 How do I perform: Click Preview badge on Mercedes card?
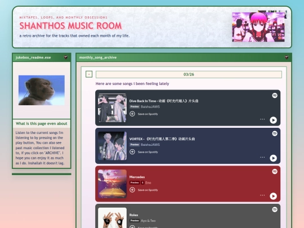click(x=135, y=182)
